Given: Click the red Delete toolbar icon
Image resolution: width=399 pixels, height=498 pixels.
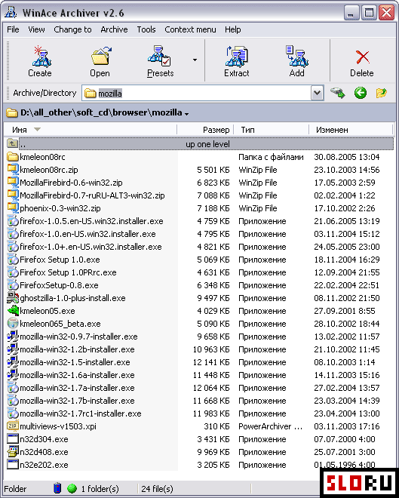Looking at the screenshot, I should tap(362, 57).
